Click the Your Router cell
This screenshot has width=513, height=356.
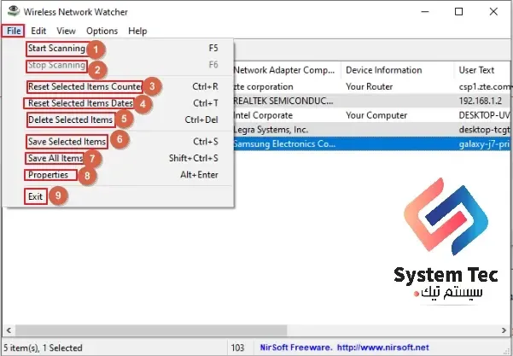pyautogui.click(x=369, y=87)
